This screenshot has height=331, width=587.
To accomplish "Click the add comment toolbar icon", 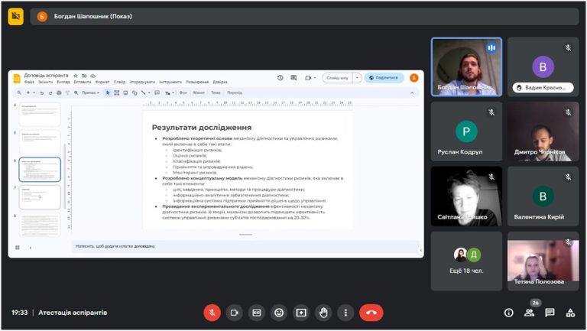I will pyautogui.click(x=157, y=92).
